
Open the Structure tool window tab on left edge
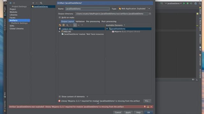[5, 25]
